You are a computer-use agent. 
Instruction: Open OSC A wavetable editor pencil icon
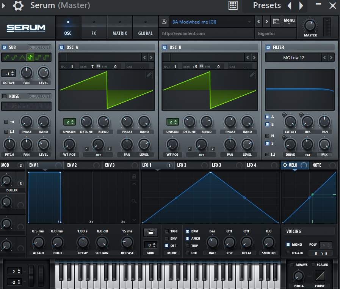(x=149, y=75)
